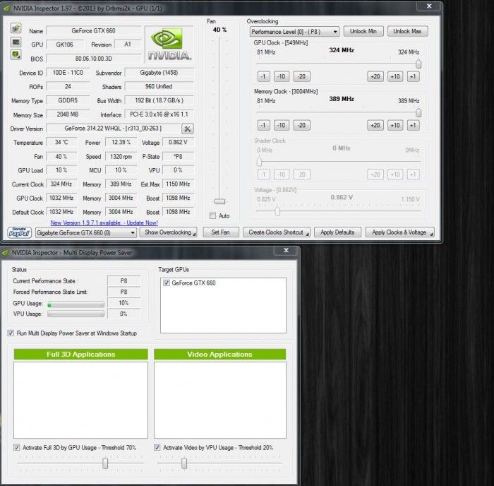Viewport: 494px width, 486px height.
Task: Click the Video Applications green header
Action: [220, 354]
